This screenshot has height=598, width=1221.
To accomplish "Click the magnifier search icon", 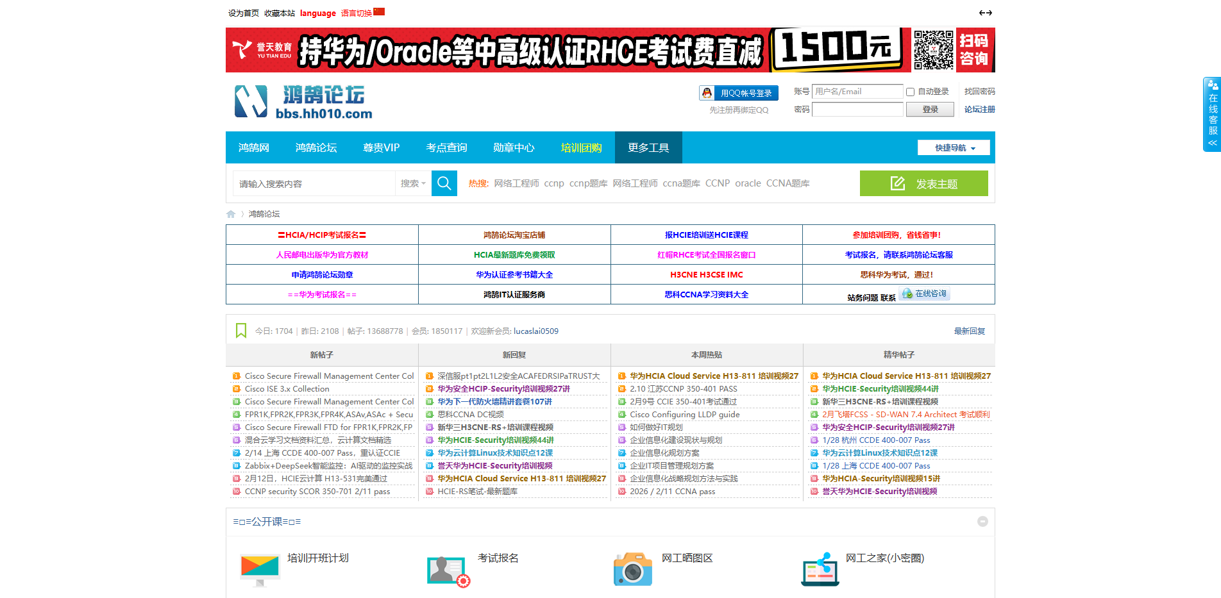I will [444, 183].
